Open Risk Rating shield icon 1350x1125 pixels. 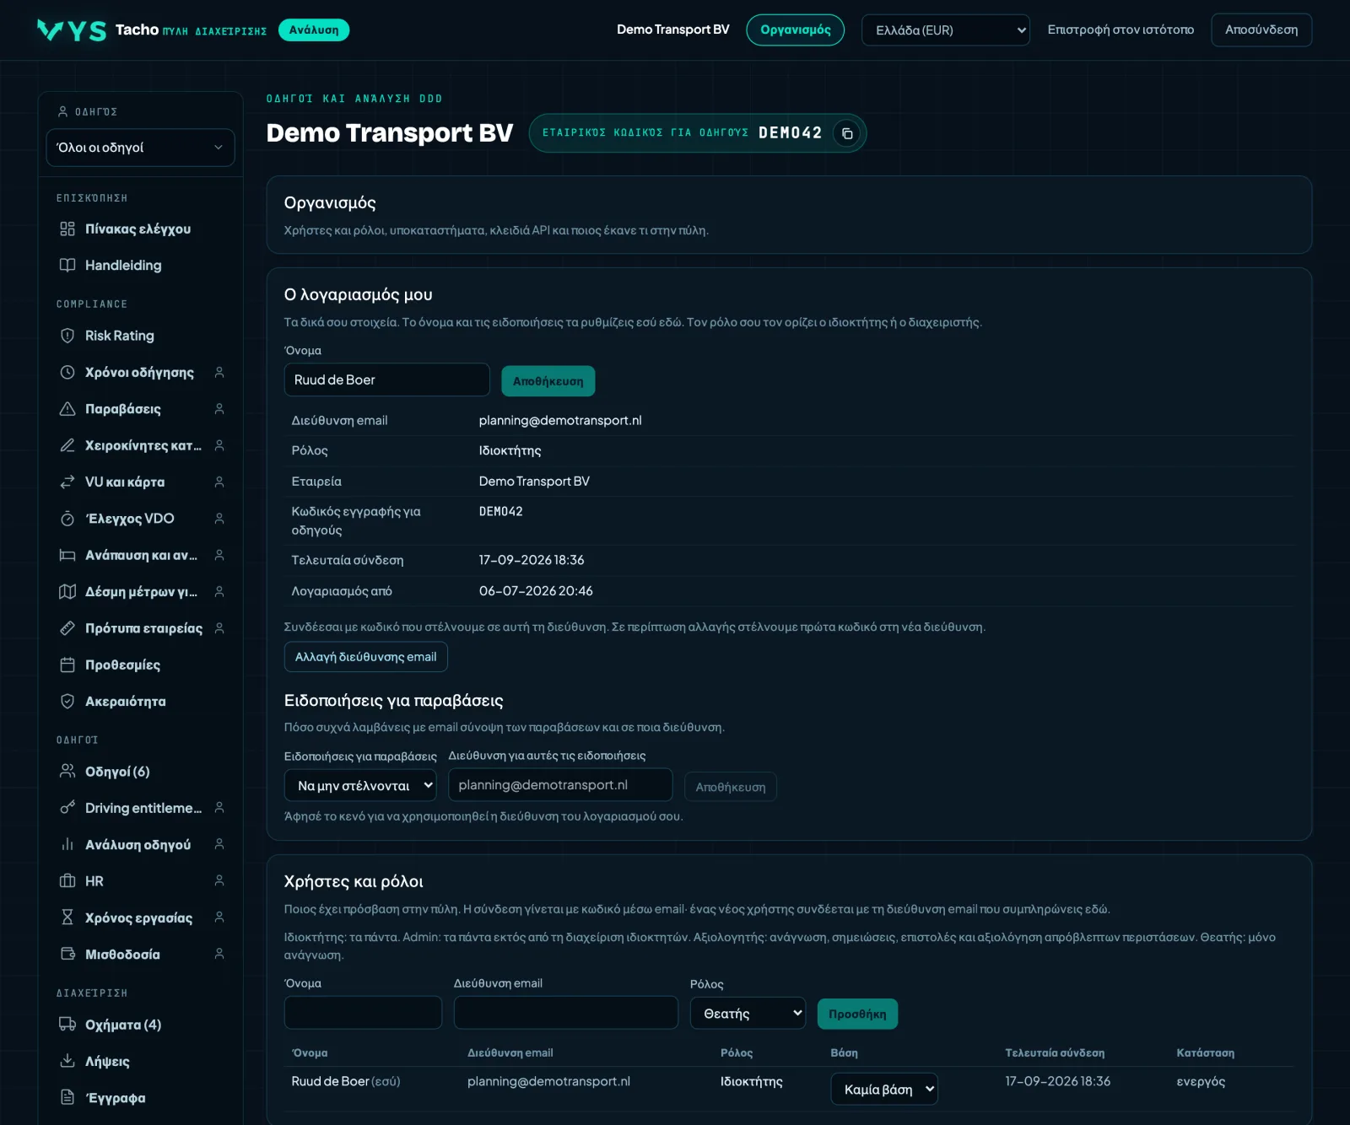67,336
